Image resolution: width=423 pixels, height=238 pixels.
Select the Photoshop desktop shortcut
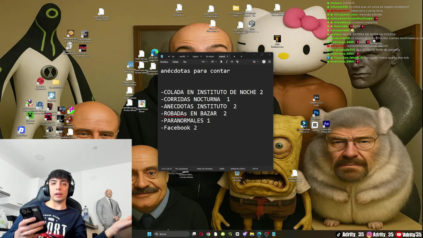pos(316,115)
